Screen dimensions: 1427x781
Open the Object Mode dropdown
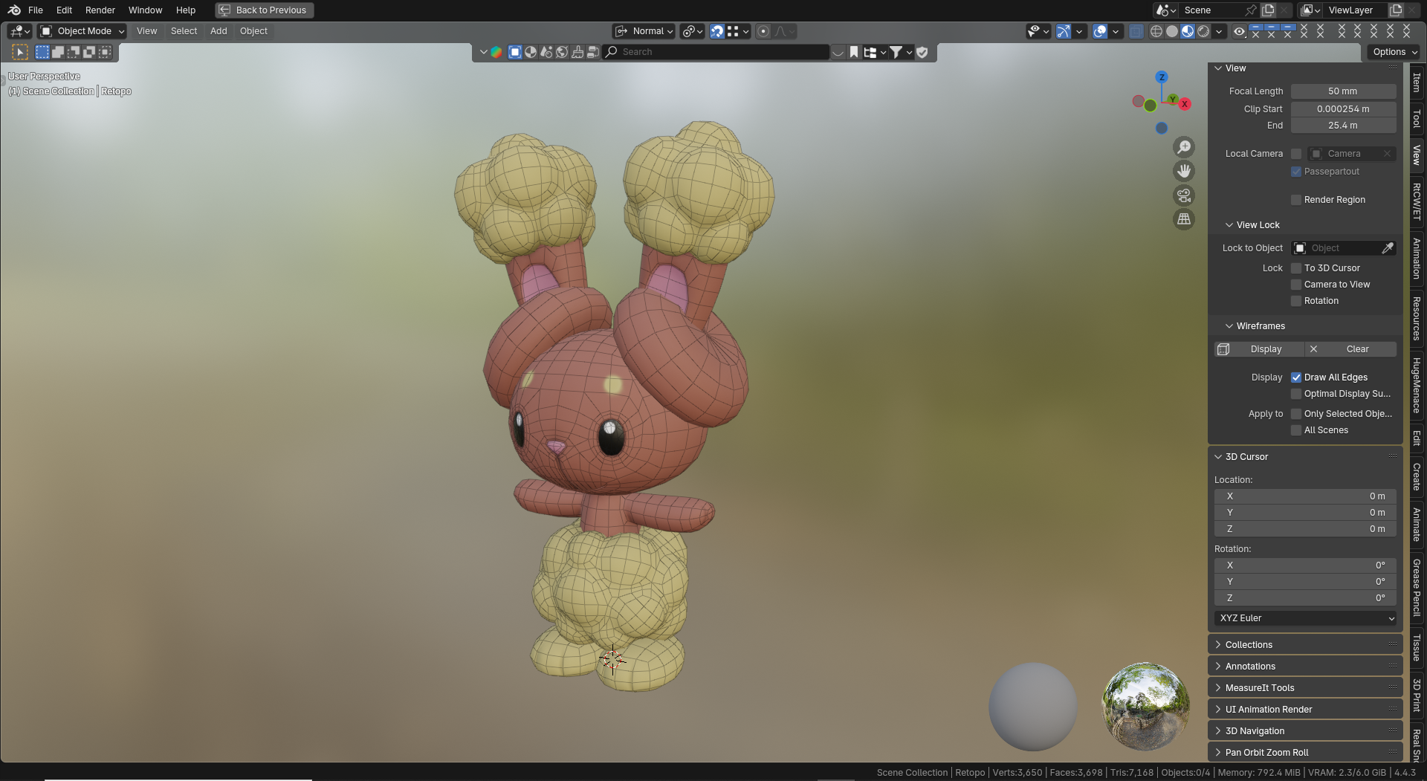82,31
